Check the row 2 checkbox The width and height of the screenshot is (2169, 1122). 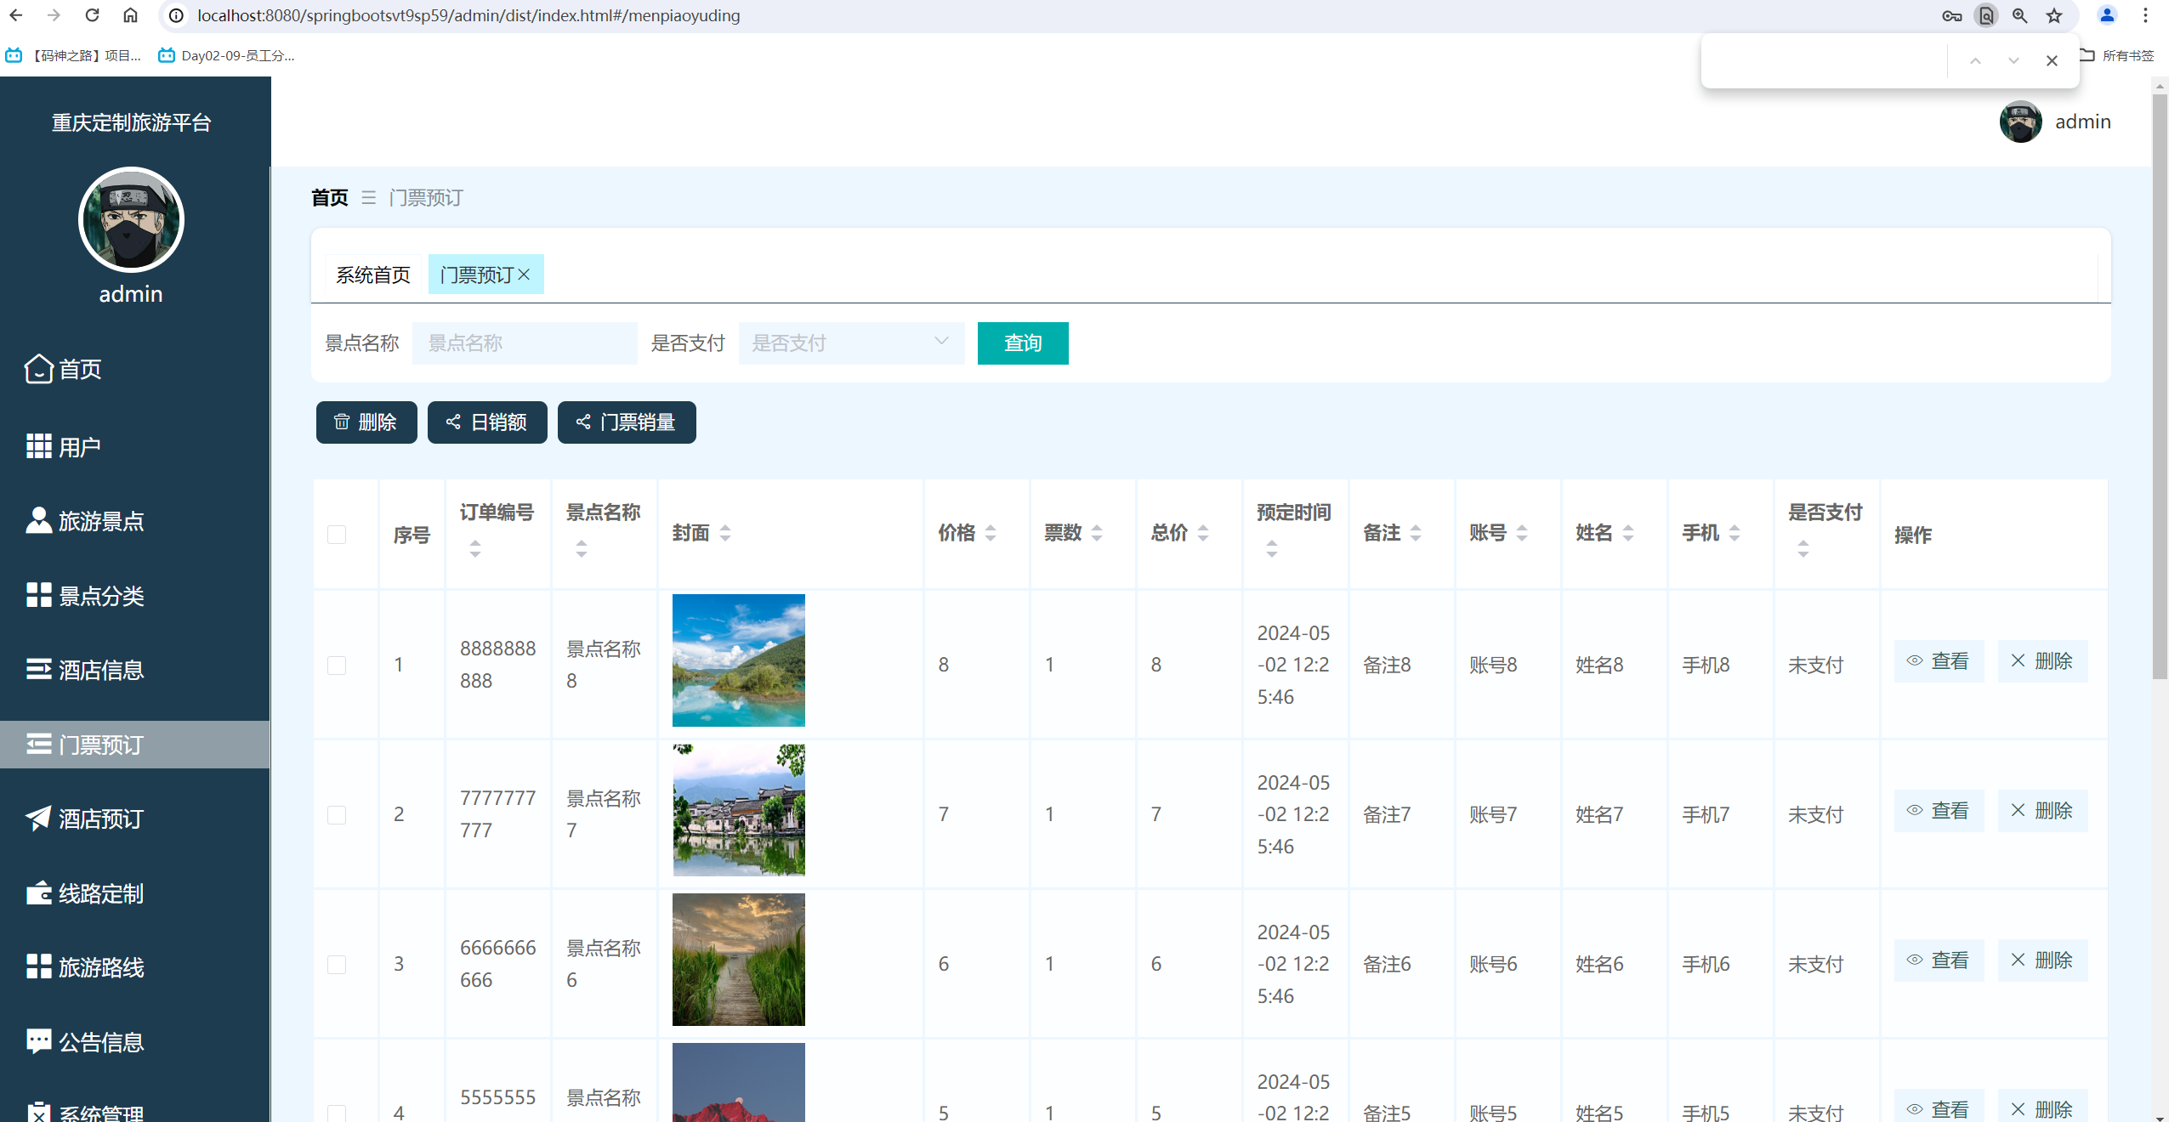337,815
